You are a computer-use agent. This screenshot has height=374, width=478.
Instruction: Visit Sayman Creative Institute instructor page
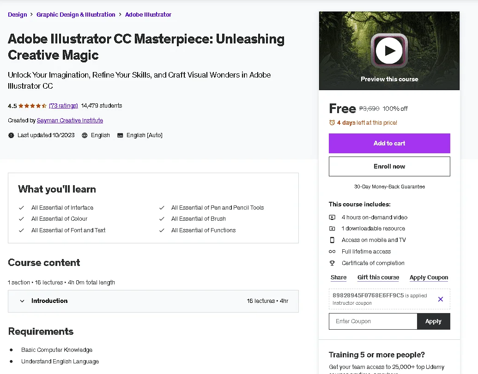70,121
